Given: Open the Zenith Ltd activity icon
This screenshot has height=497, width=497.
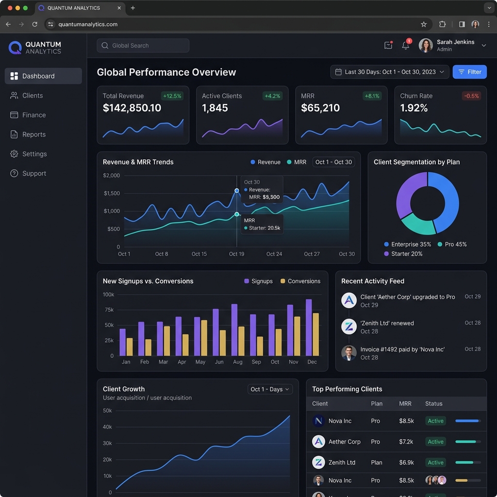Looking at the screenshot, I should [349, 327].
